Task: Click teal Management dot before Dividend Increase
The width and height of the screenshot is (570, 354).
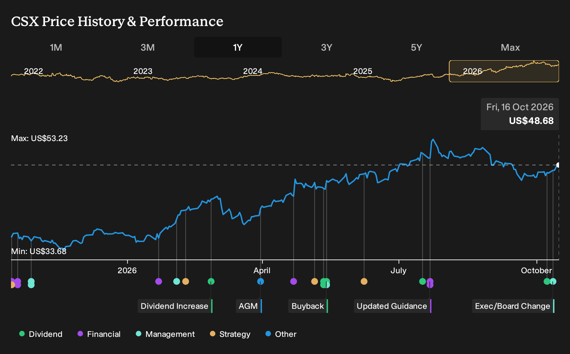Action: (177, 281)
